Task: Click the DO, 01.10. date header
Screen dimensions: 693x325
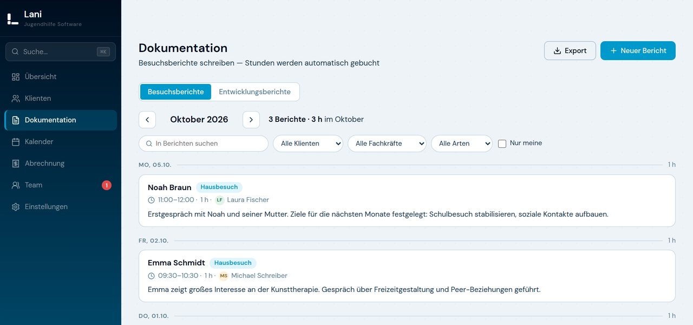Action: [x=154, y=316]
